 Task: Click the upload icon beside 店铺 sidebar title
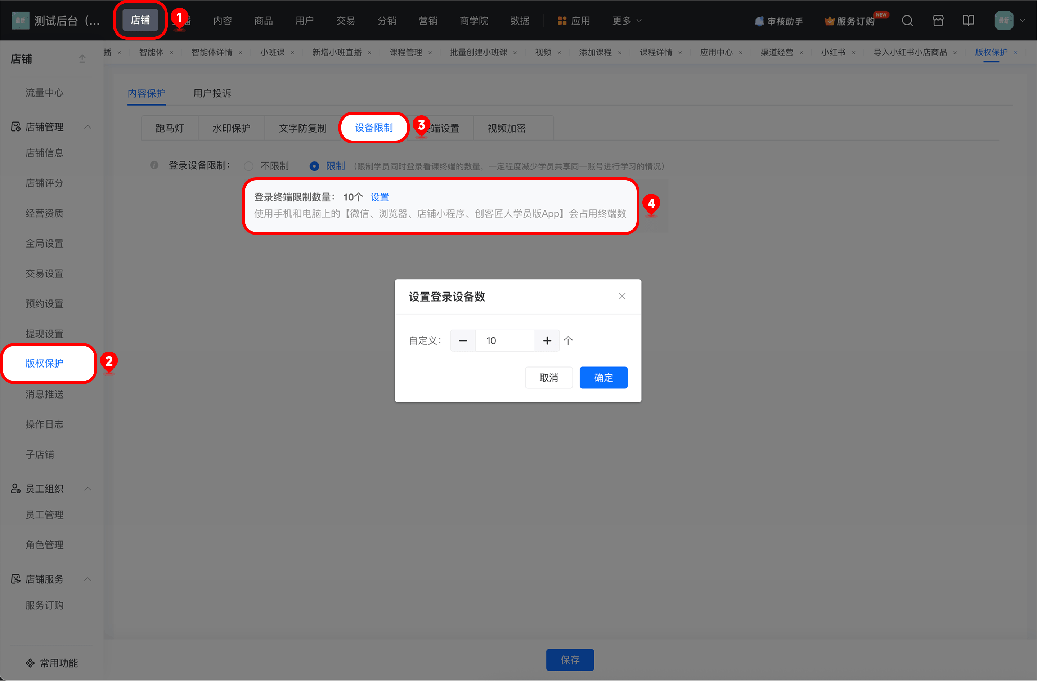pos(82,58)
